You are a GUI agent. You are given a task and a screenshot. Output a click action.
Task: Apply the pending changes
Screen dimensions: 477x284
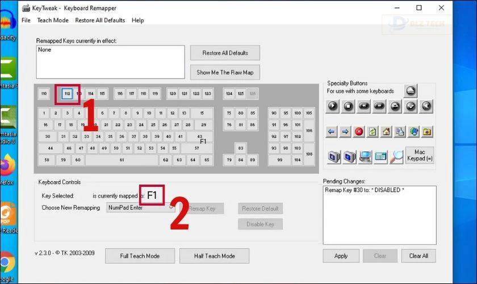tap(341, 256)
